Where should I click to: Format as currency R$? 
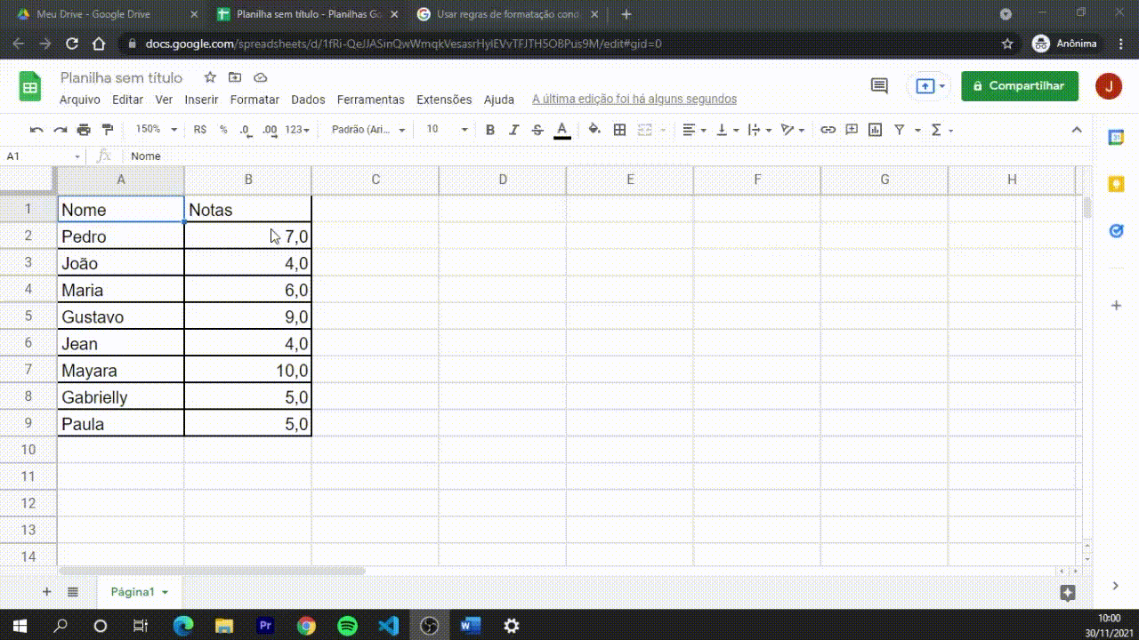pyautogui.click(x=199, y=130)
